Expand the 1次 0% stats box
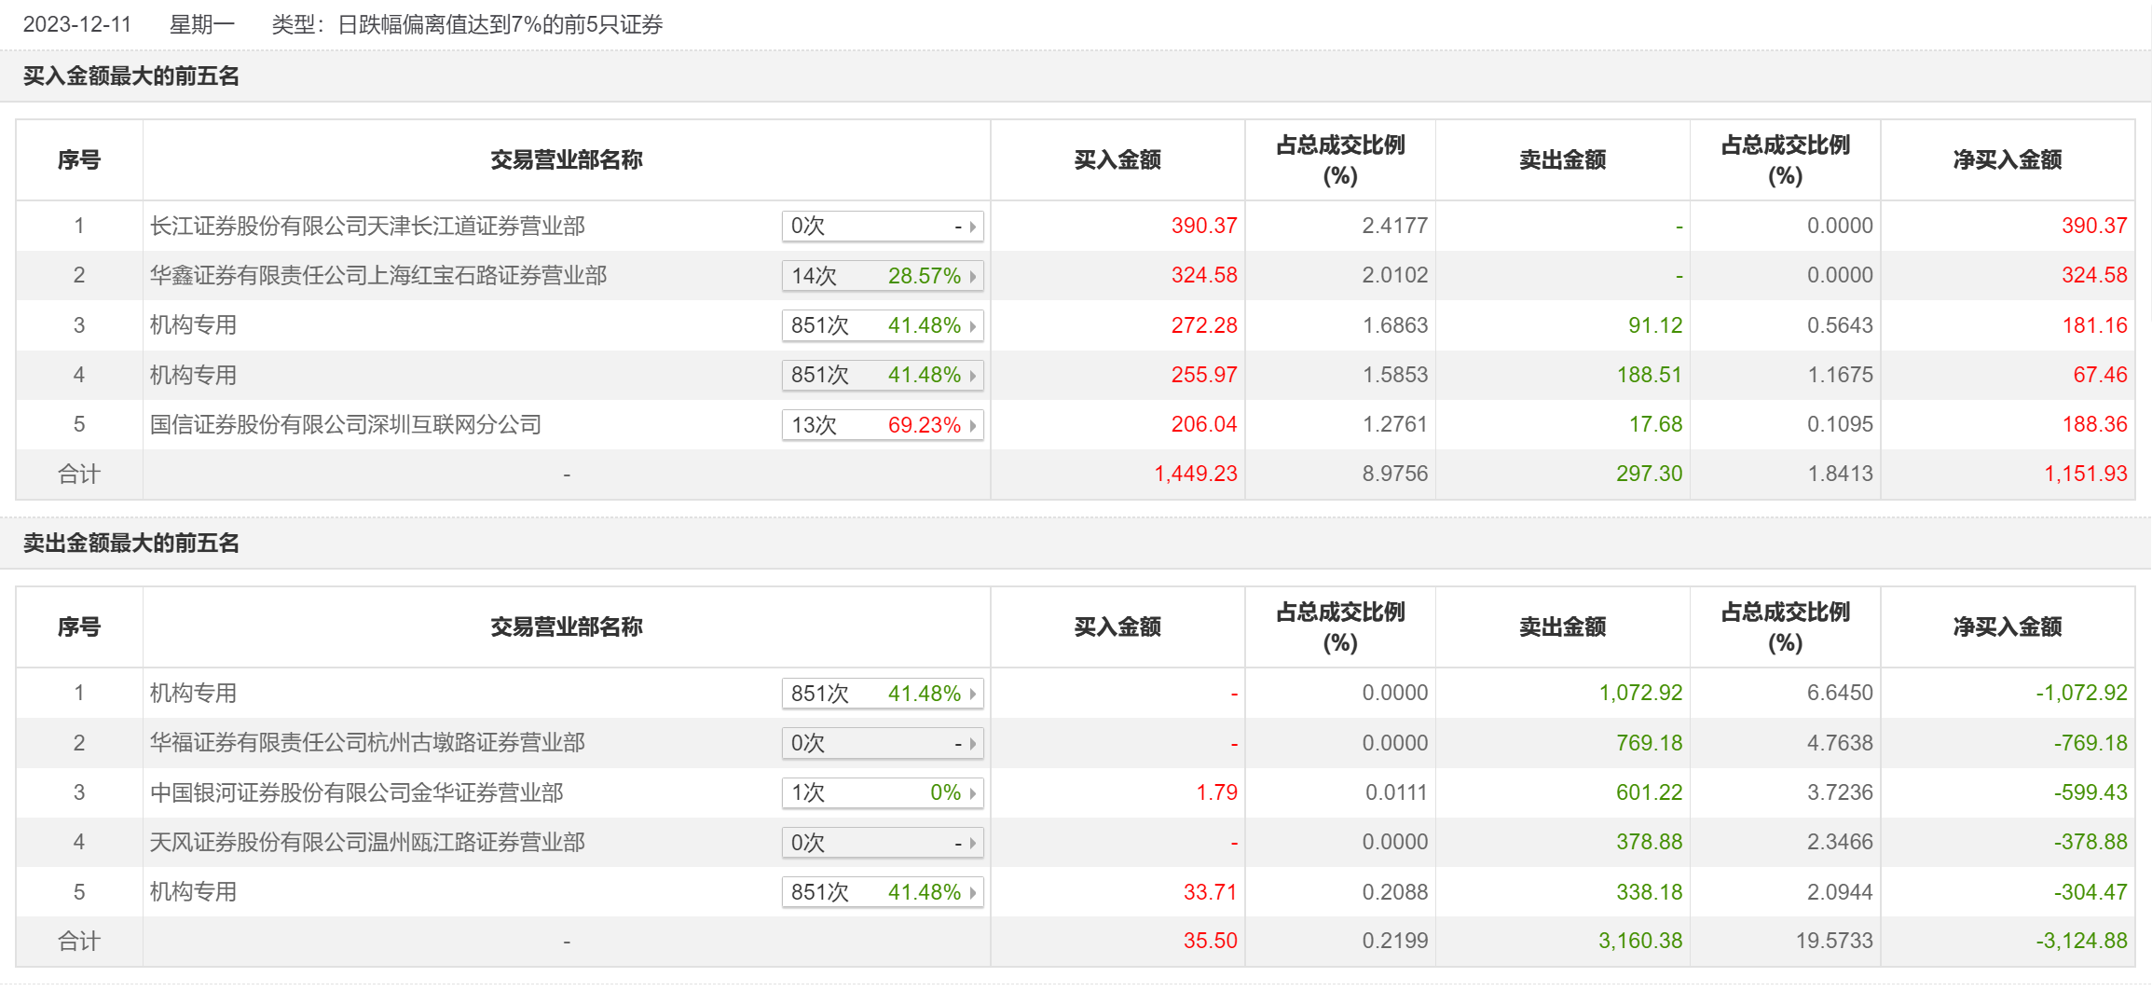Screen dimensions: 2152x991 coord(882,792)
